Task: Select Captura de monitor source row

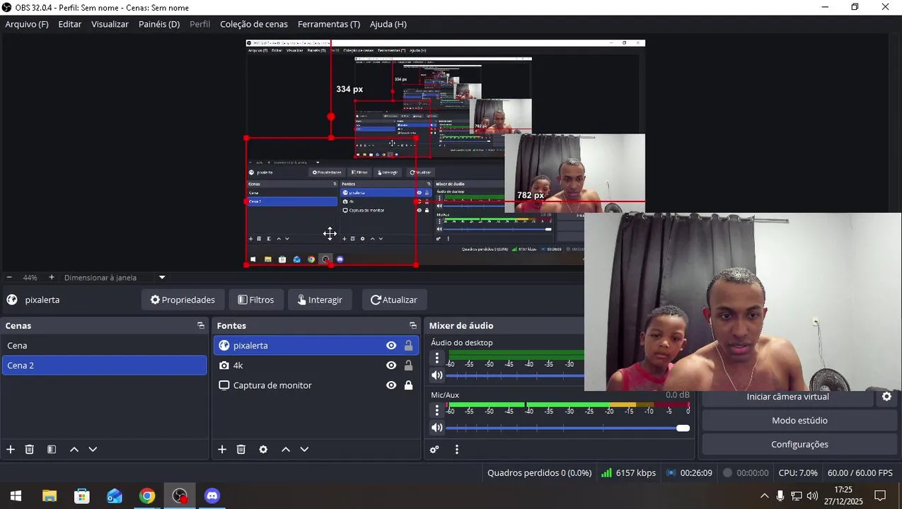Action: tap(316, 385)
